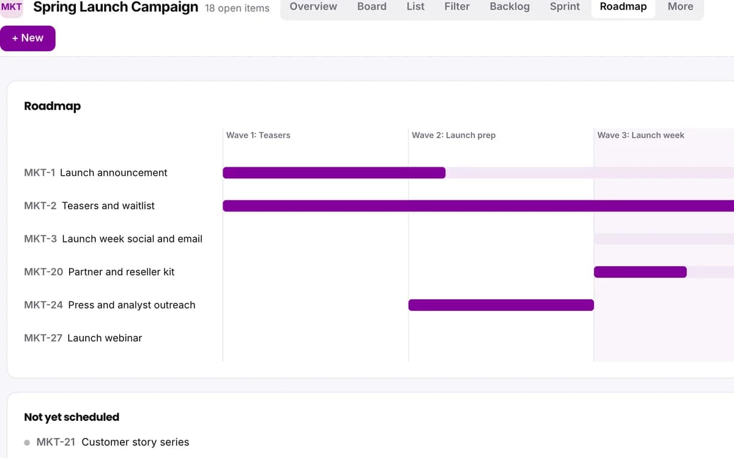Click the MKT project badge icon
734x458 pixels.
tap(11, 7)
